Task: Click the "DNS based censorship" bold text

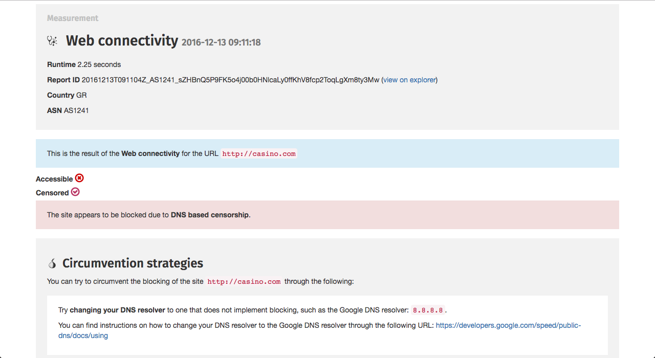Action: click(210, 215)
